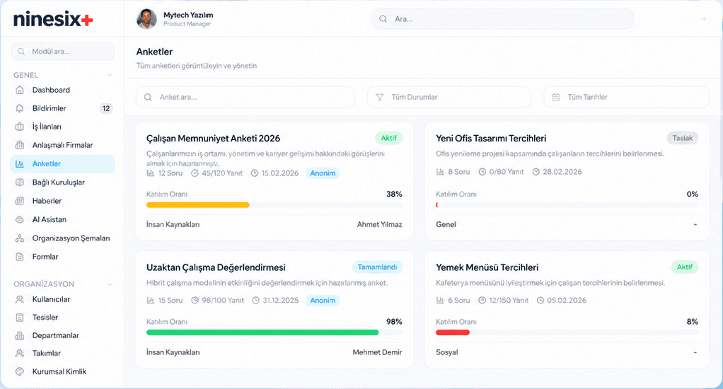Click the ninesix+ logo
Viewport: 723px width, 389px height.
pyautogui.click(x=53, y=19)
